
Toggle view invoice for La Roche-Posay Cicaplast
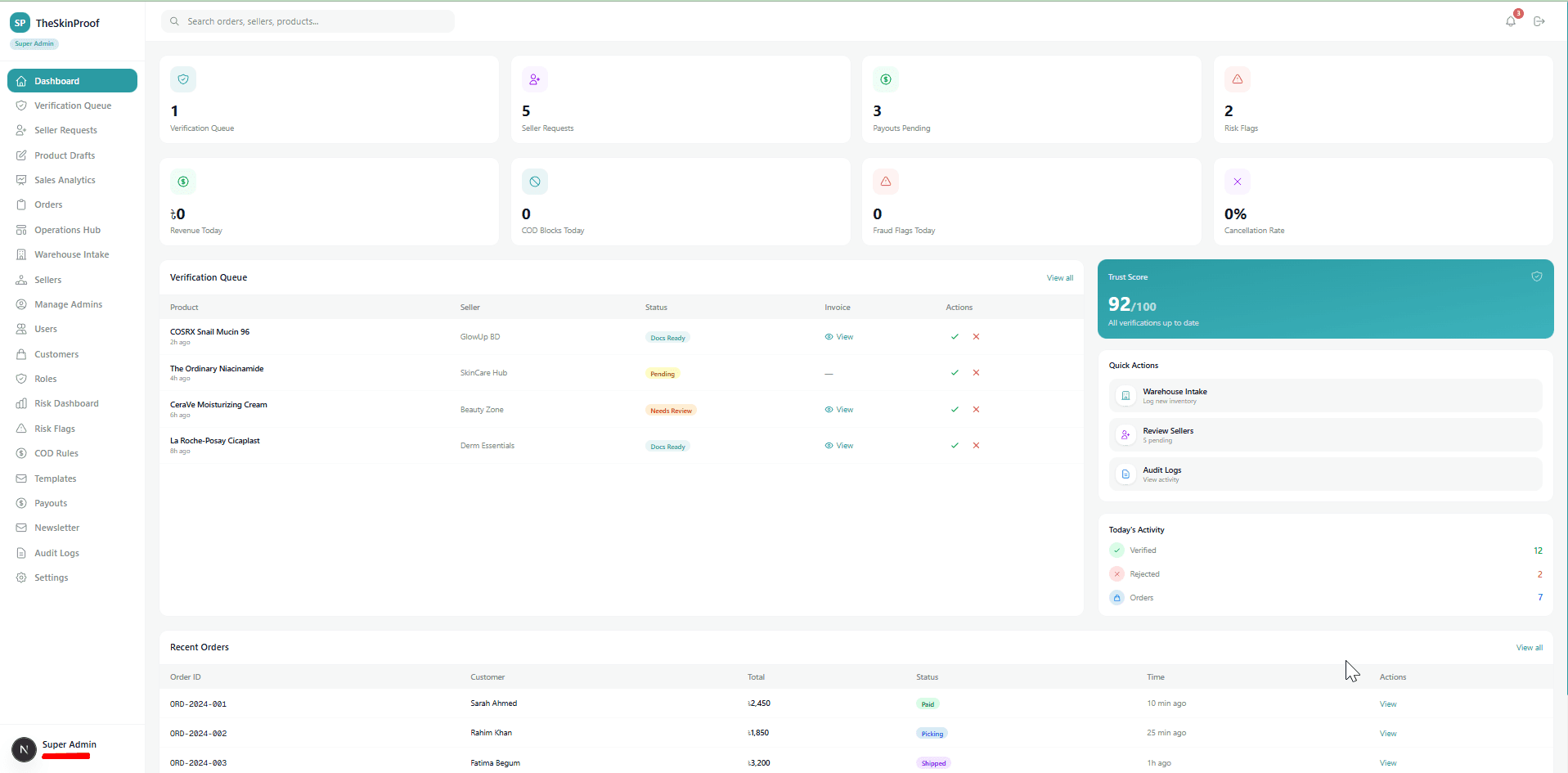pos(838,445)
